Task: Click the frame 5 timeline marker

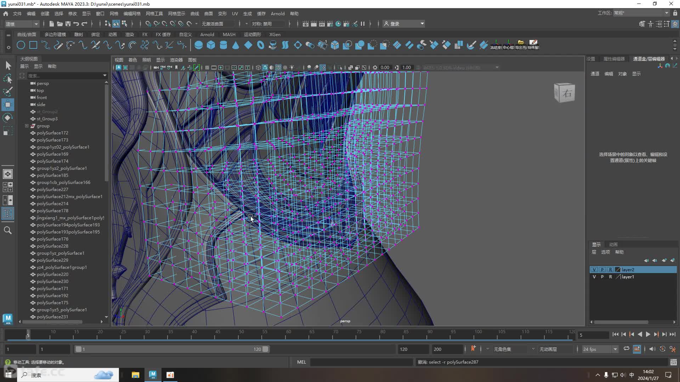Action: [28, 334]
